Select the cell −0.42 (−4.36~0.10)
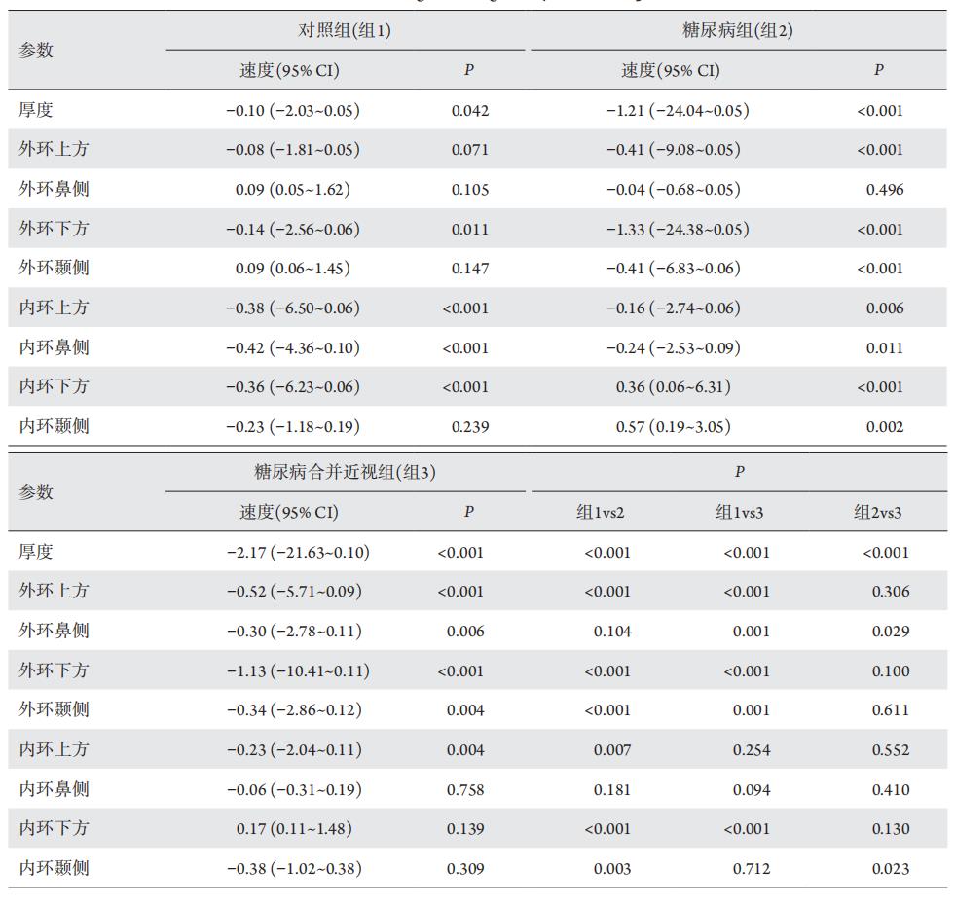Viewport: 955px width, 905px height. point(292,348)
